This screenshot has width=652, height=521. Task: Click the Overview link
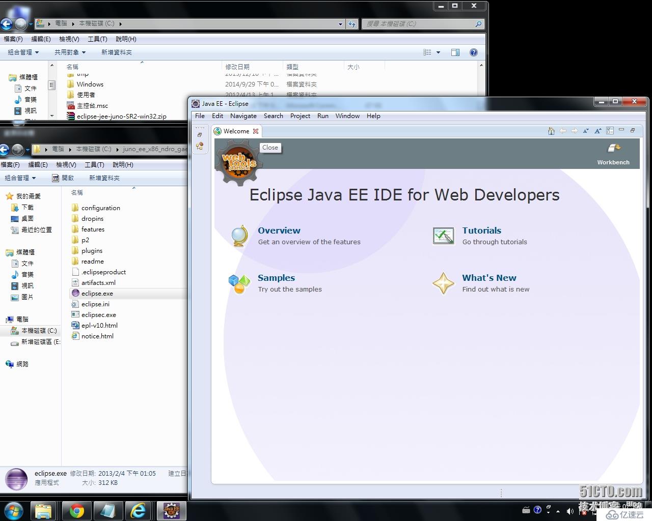(279, 230)
